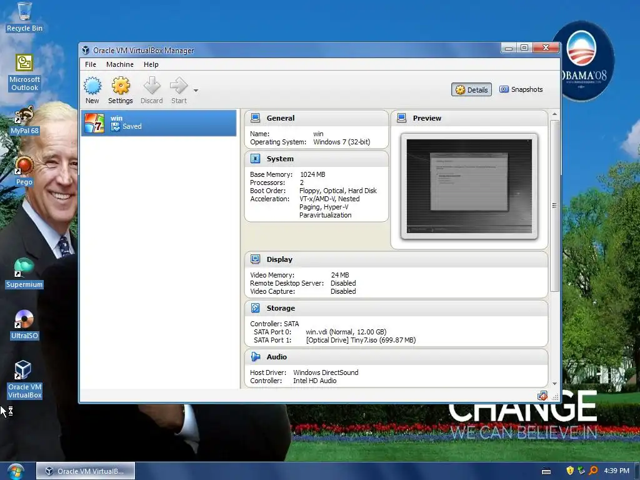Image resolution: width=640 pixels, height=480 pixels.
Task: Click the notification icon in VirtualBox status corner
Action: pyautogui.click(x=542, y=396)
